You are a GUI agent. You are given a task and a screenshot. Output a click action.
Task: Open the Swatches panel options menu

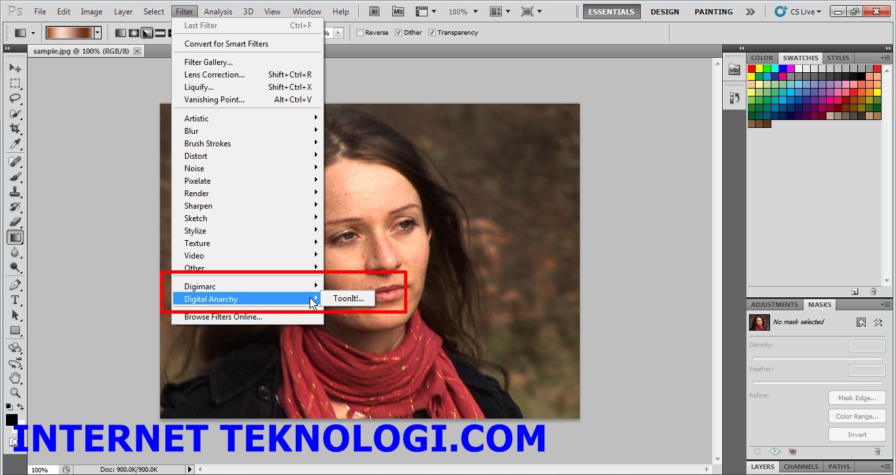tap(885, 58)
